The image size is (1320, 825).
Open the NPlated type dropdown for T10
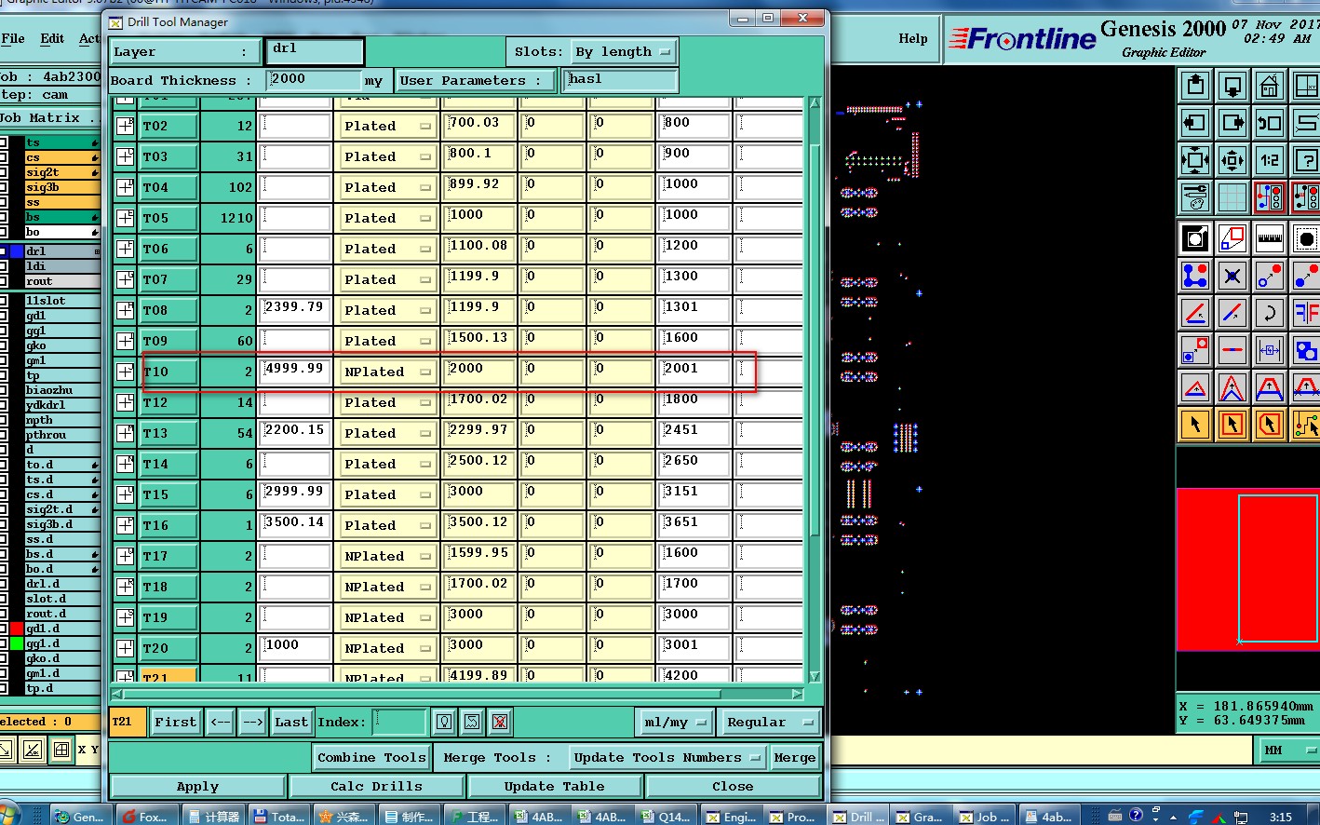[387, 372]
